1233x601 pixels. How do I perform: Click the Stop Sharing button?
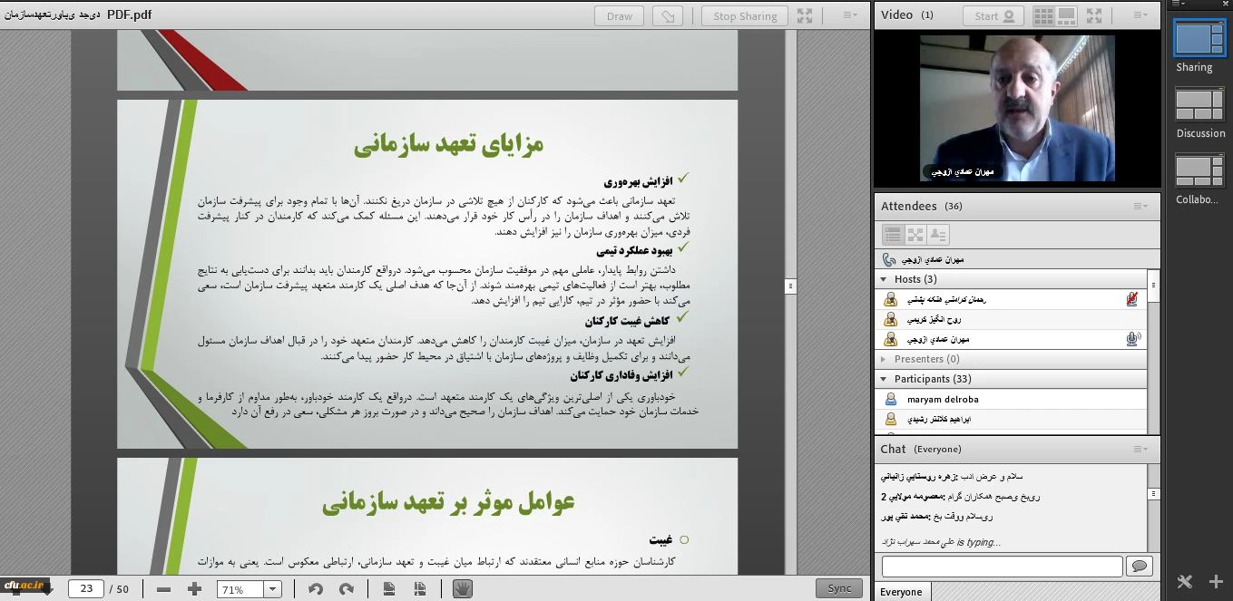[744, 15]
